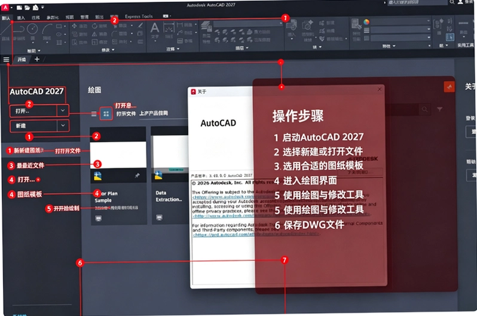Open the Floor Plan Sample thumbnail
477x316 pixels.
(118, 155)
